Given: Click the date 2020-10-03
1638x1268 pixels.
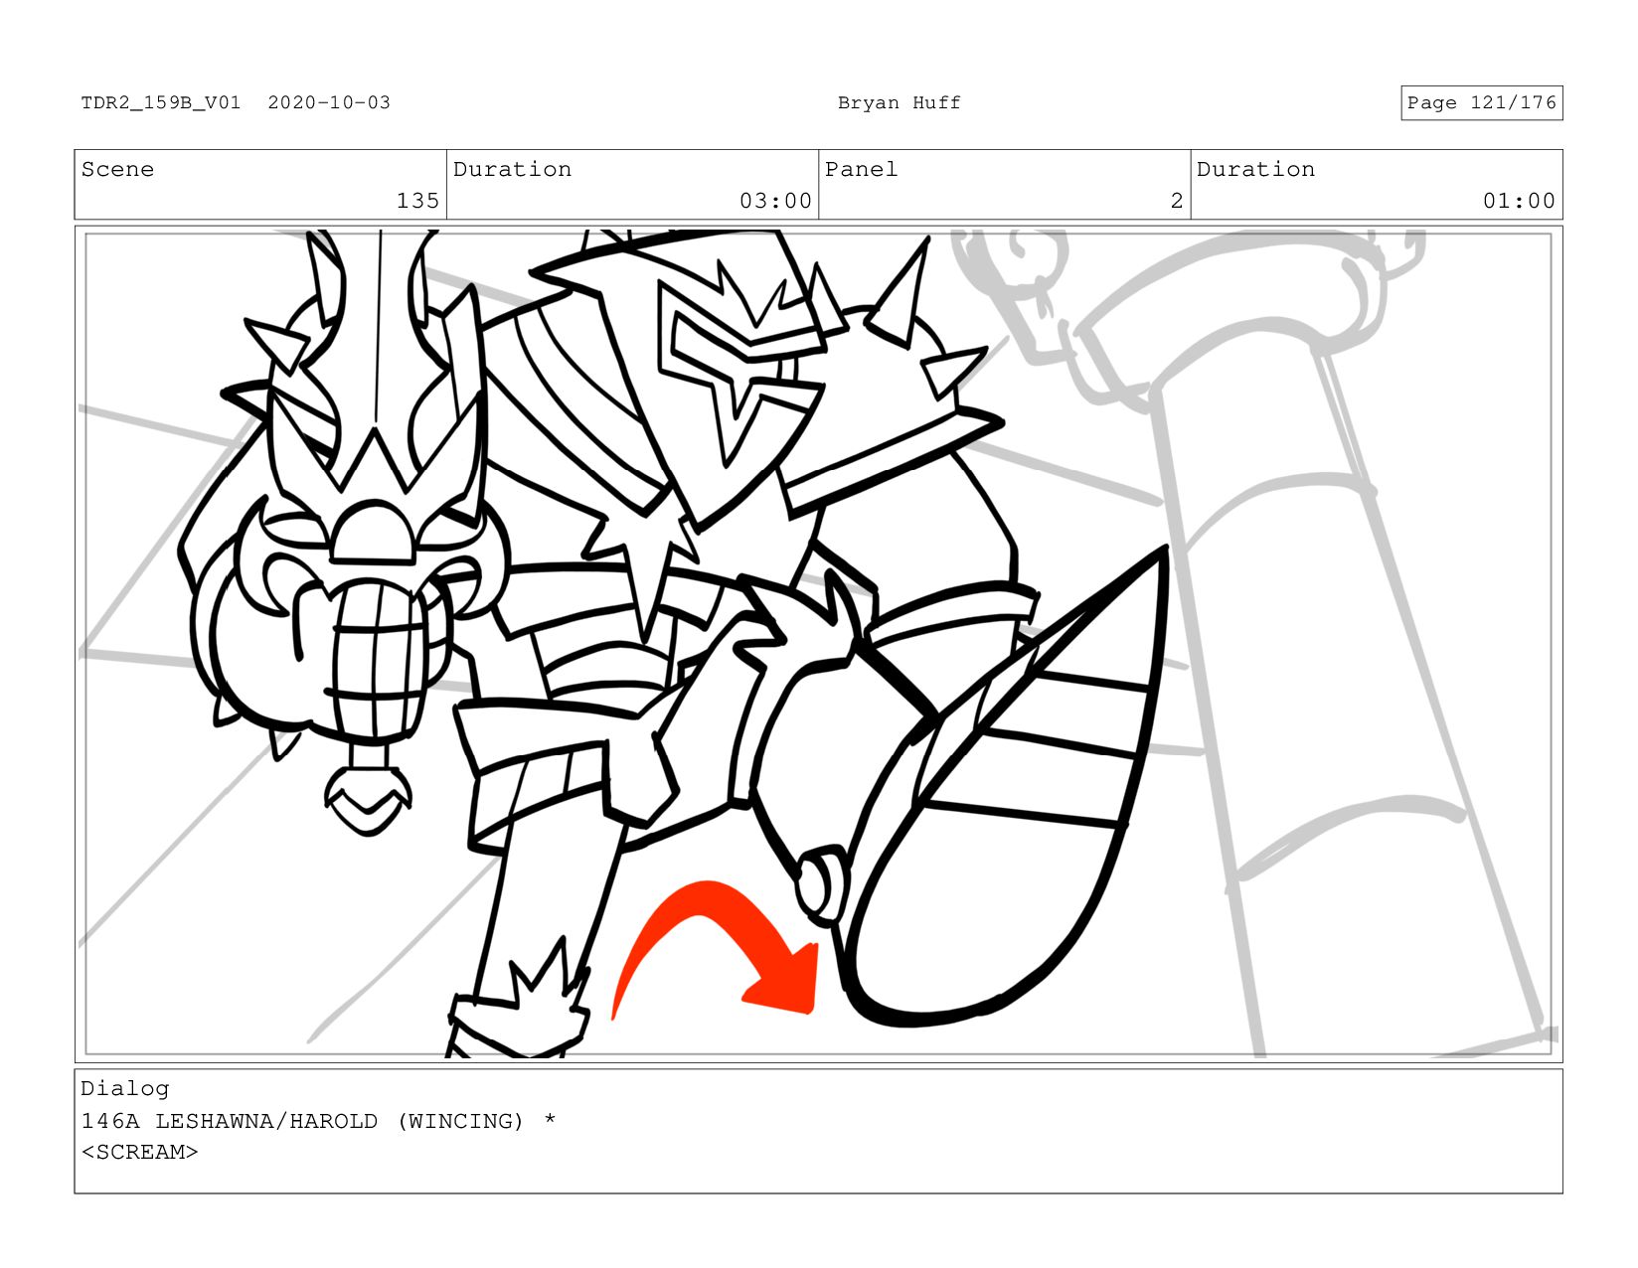Looking at the screenshot, I should click(x=329, y=102).
